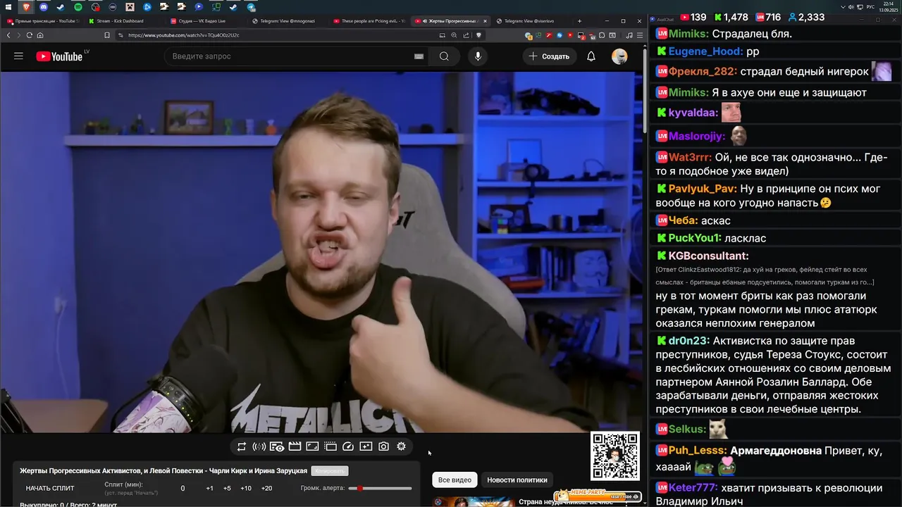Click the camera screenshot icon in player toolbar
Viewport: 902px width, 507px height.
pyautogui.click(x=383, y=446)
